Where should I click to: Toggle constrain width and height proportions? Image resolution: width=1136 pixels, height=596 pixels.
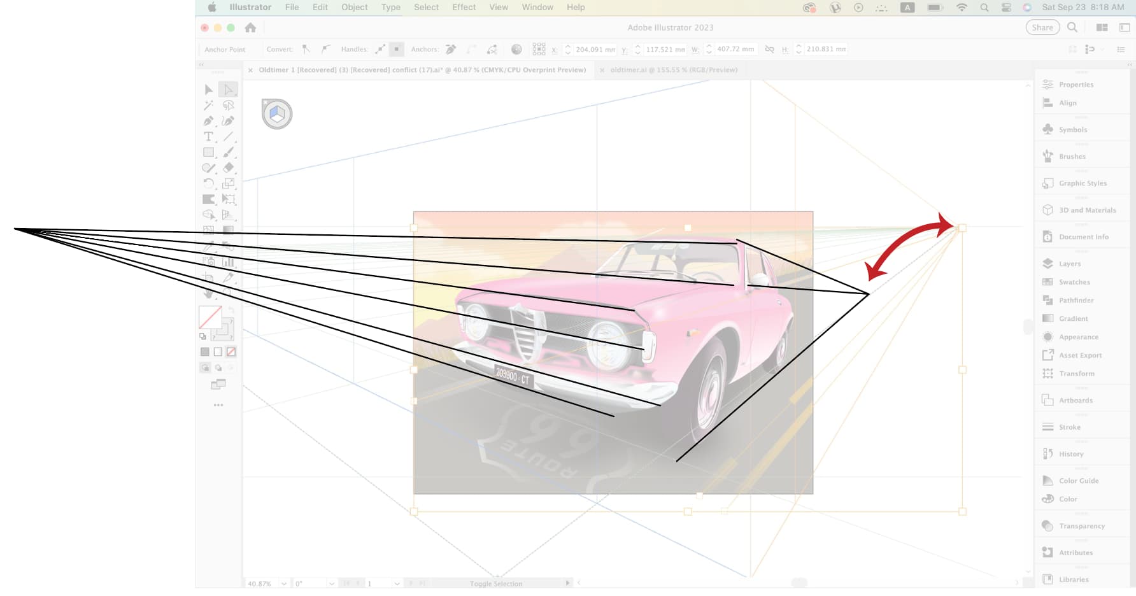click(769, 49)
